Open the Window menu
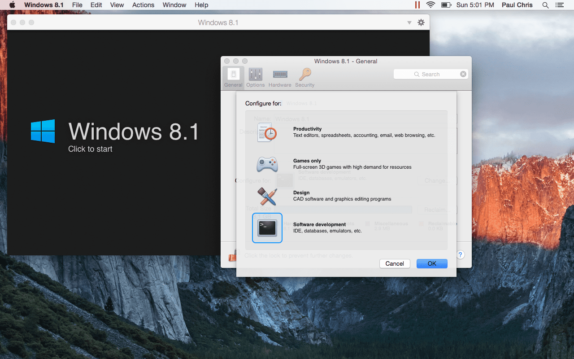This screenshot has width=574, height=359. point(174,5)
